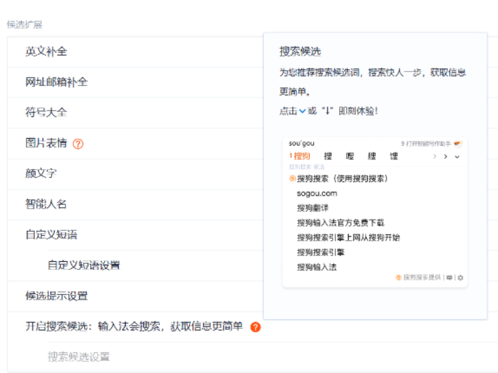This screenshot has height=373, width=498.
Task: Open 候选提示设置 link
Action: point(57,296)
